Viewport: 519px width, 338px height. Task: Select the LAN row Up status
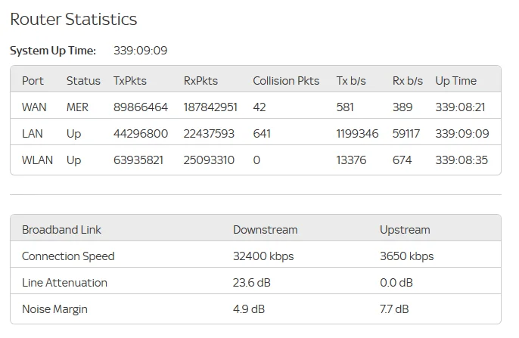[x=73, y=134]
